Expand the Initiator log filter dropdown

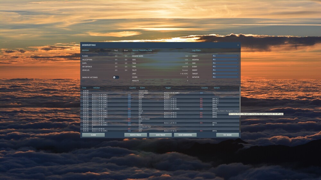(225, 77)
